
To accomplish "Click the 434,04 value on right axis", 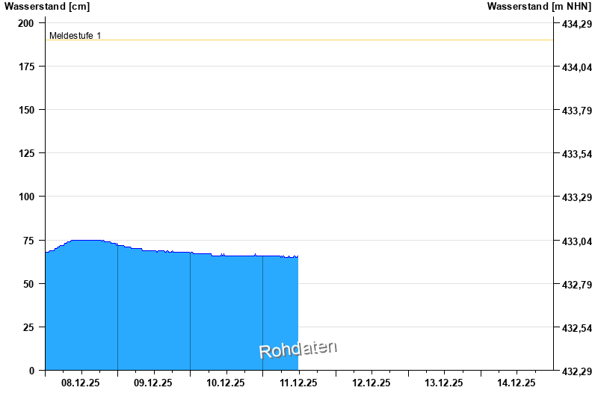I will 577,67.
